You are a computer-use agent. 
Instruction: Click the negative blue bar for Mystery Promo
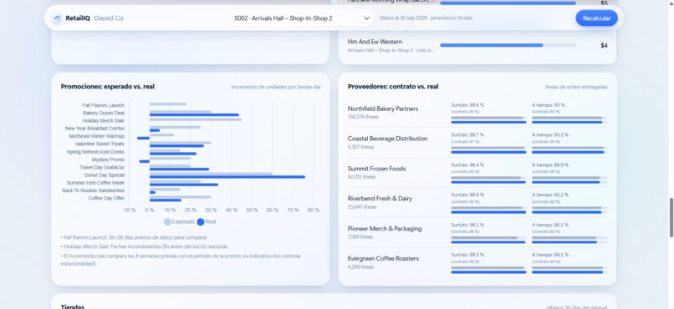coord(145,161)
